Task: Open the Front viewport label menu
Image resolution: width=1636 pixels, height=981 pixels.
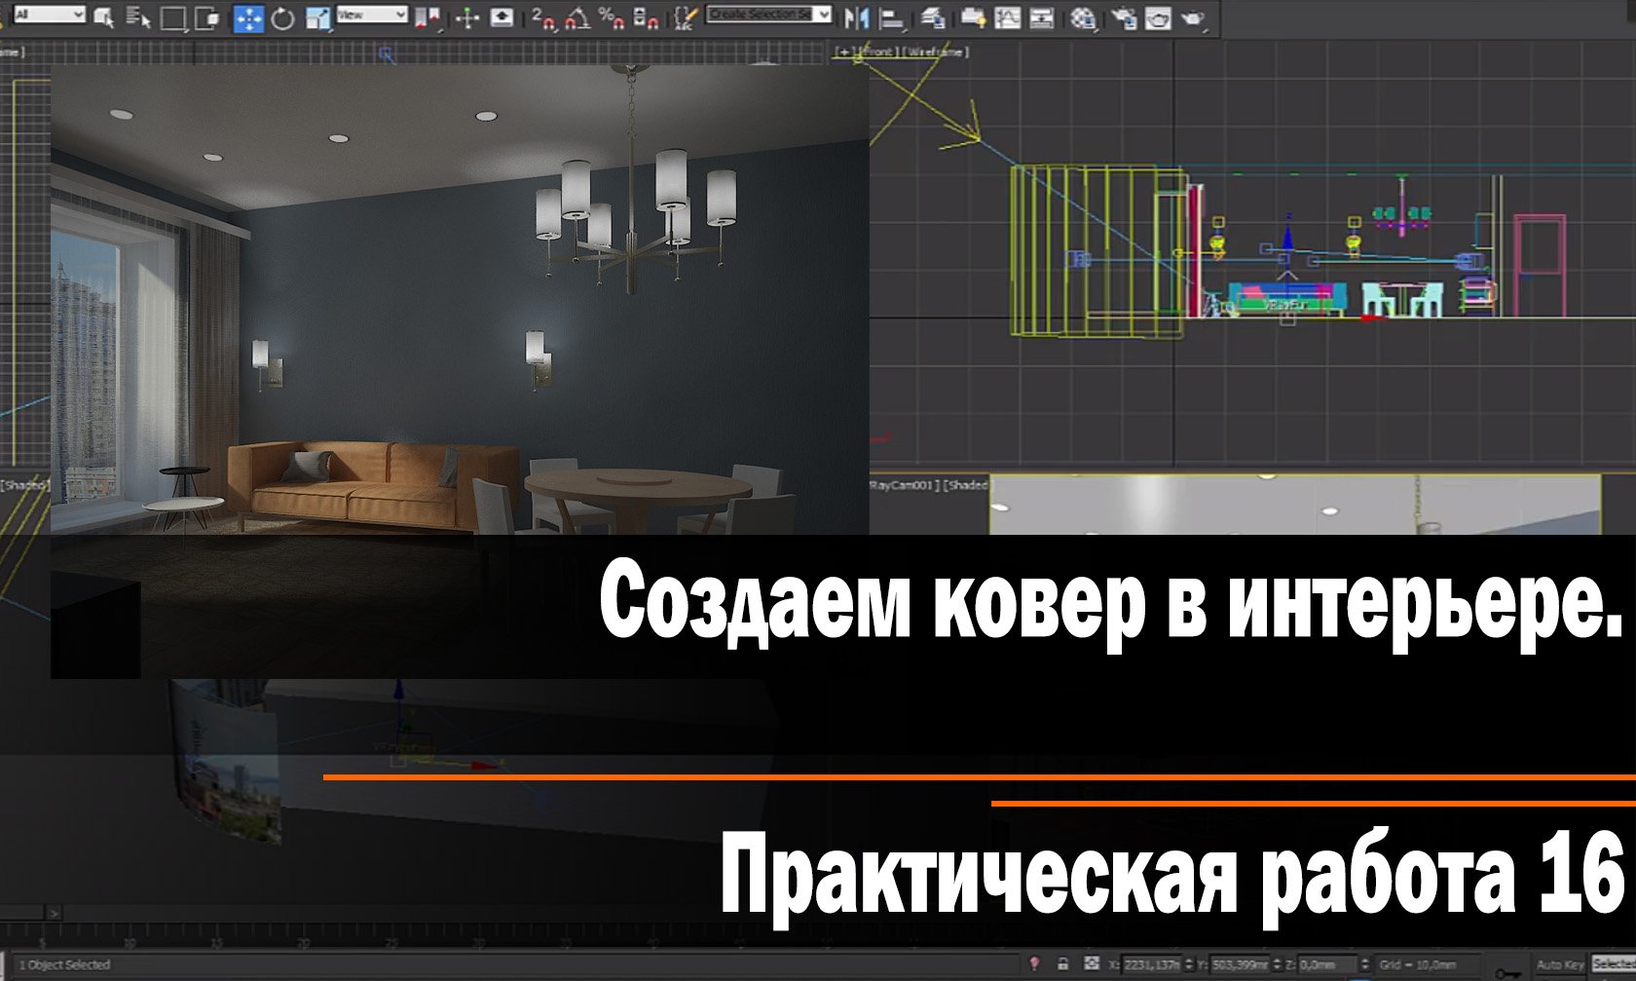Action: point(879,55)
